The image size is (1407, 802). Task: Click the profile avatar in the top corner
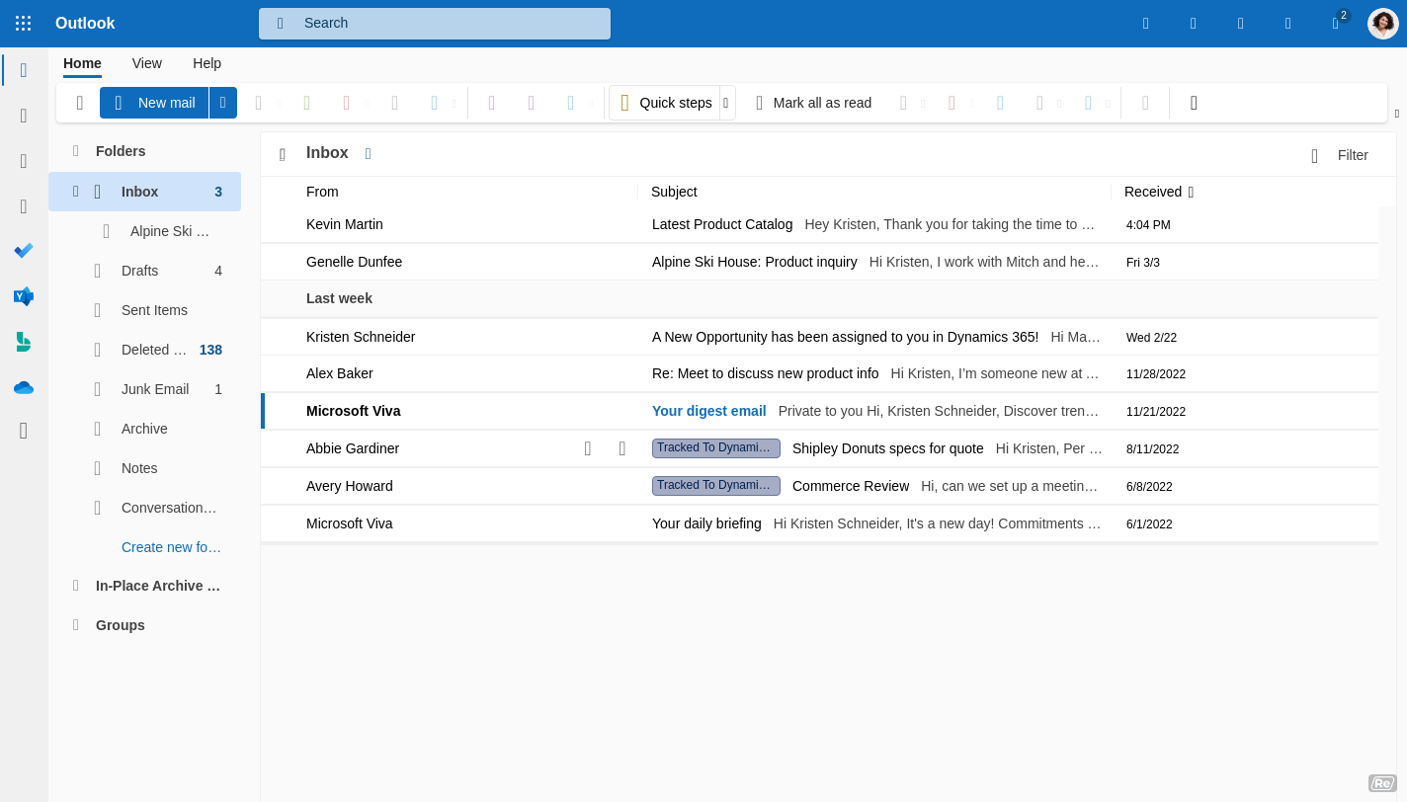click(x=1382, y=23)
